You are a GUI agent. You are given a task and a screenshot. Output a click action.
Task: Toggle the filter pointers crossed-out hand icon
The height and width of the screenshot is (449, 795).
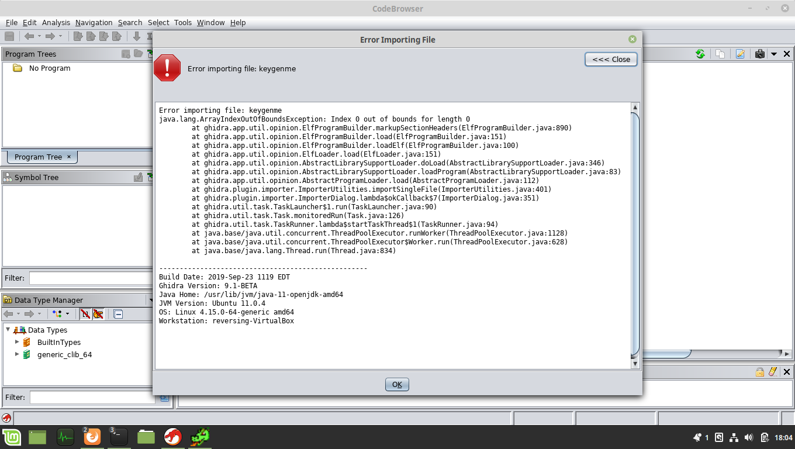(x=98, y=314)
